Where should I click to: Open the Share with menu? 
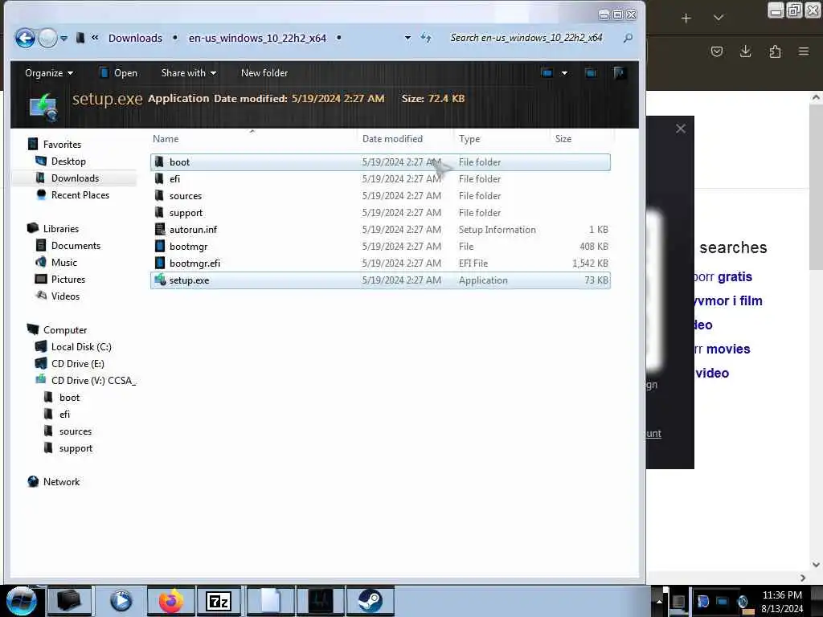pyautogui.click(x=188, y=73)
